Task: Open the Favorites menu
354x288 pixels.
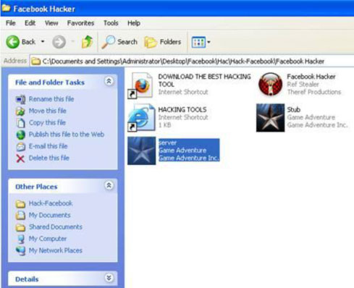Action: pos(80,23)
